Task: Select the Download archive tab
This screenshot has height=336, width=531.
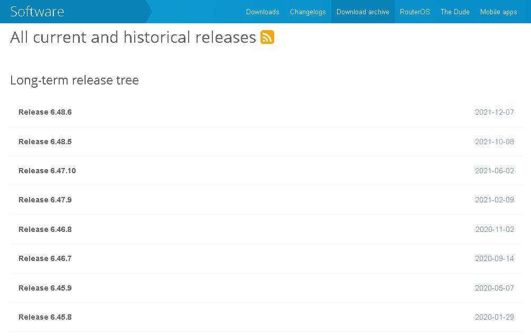Action: [x=362, y=12]
